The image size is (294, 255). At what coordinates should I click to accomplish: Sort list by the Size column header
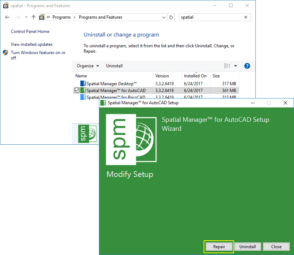tap(224, 76)
